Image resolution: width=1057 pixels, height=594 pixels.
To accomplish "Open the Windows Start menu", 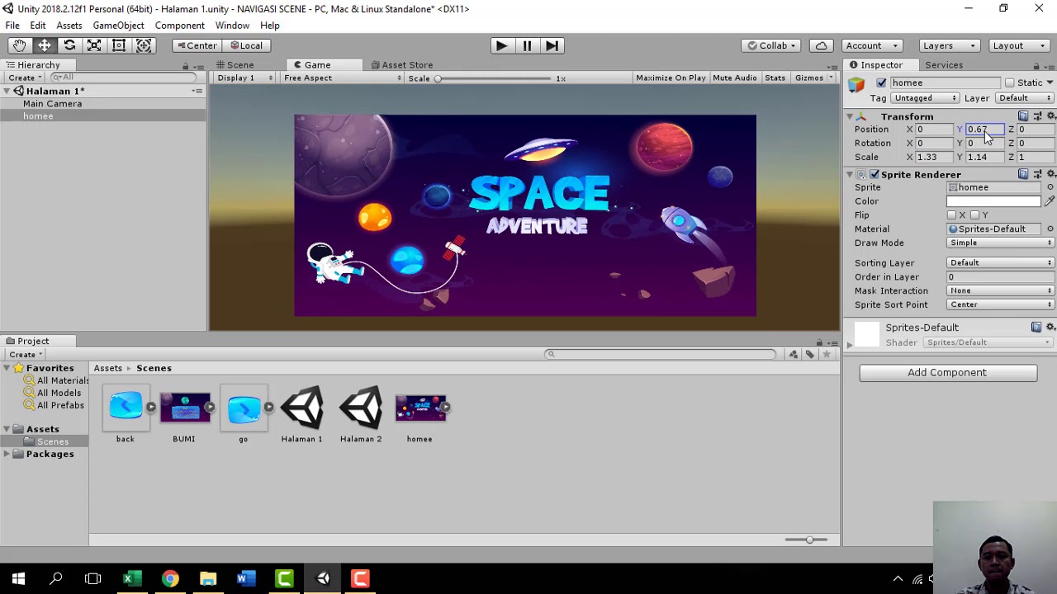I will 18,578.
